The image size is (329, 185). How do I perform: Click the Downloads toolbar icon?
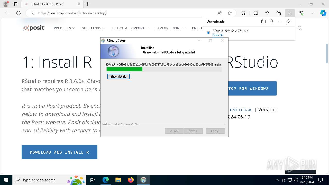pos(290,13)
